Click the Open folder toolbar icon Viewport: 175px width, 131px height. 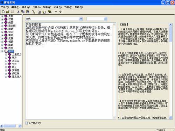coord(8,12)
